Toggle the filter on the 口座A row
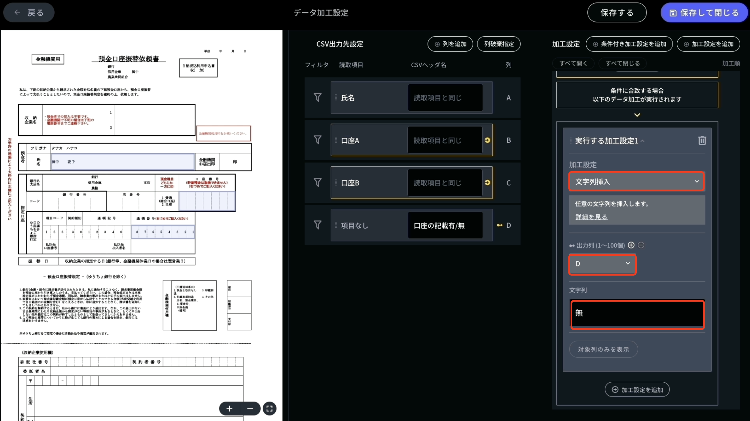Viewport: 750px width, 421px height. pyautogui.click(x=317, y=140)
